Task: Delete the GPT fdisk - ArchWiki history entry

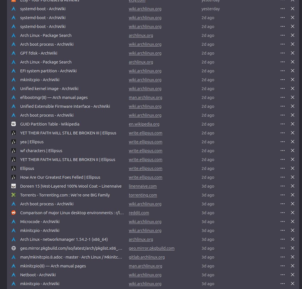Action: point(292,53)
